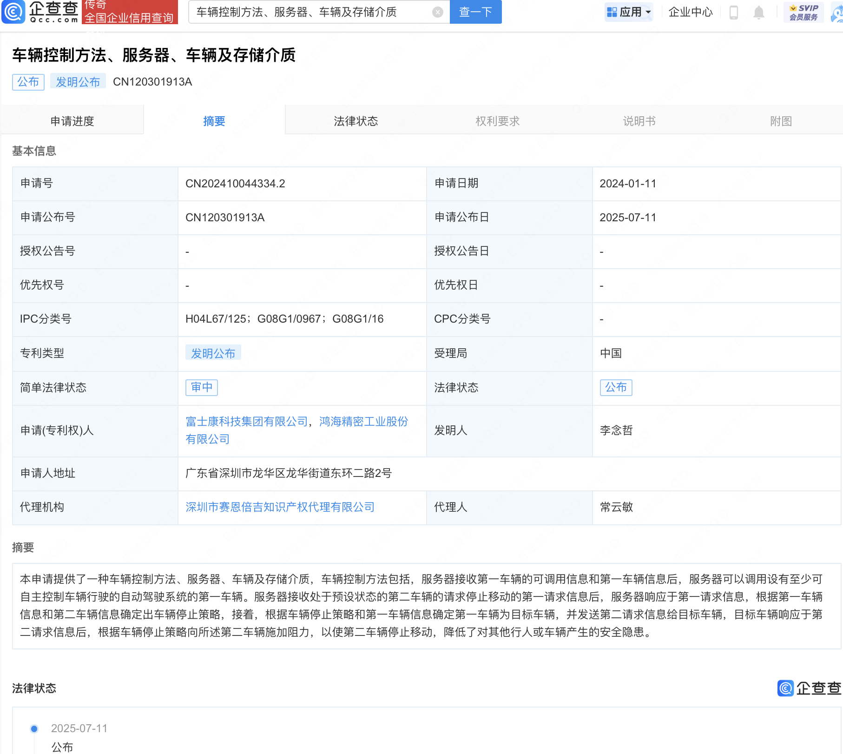
Task: Open 富士康科技集团有限公司 applicant link
Action: tap(246, 422)
